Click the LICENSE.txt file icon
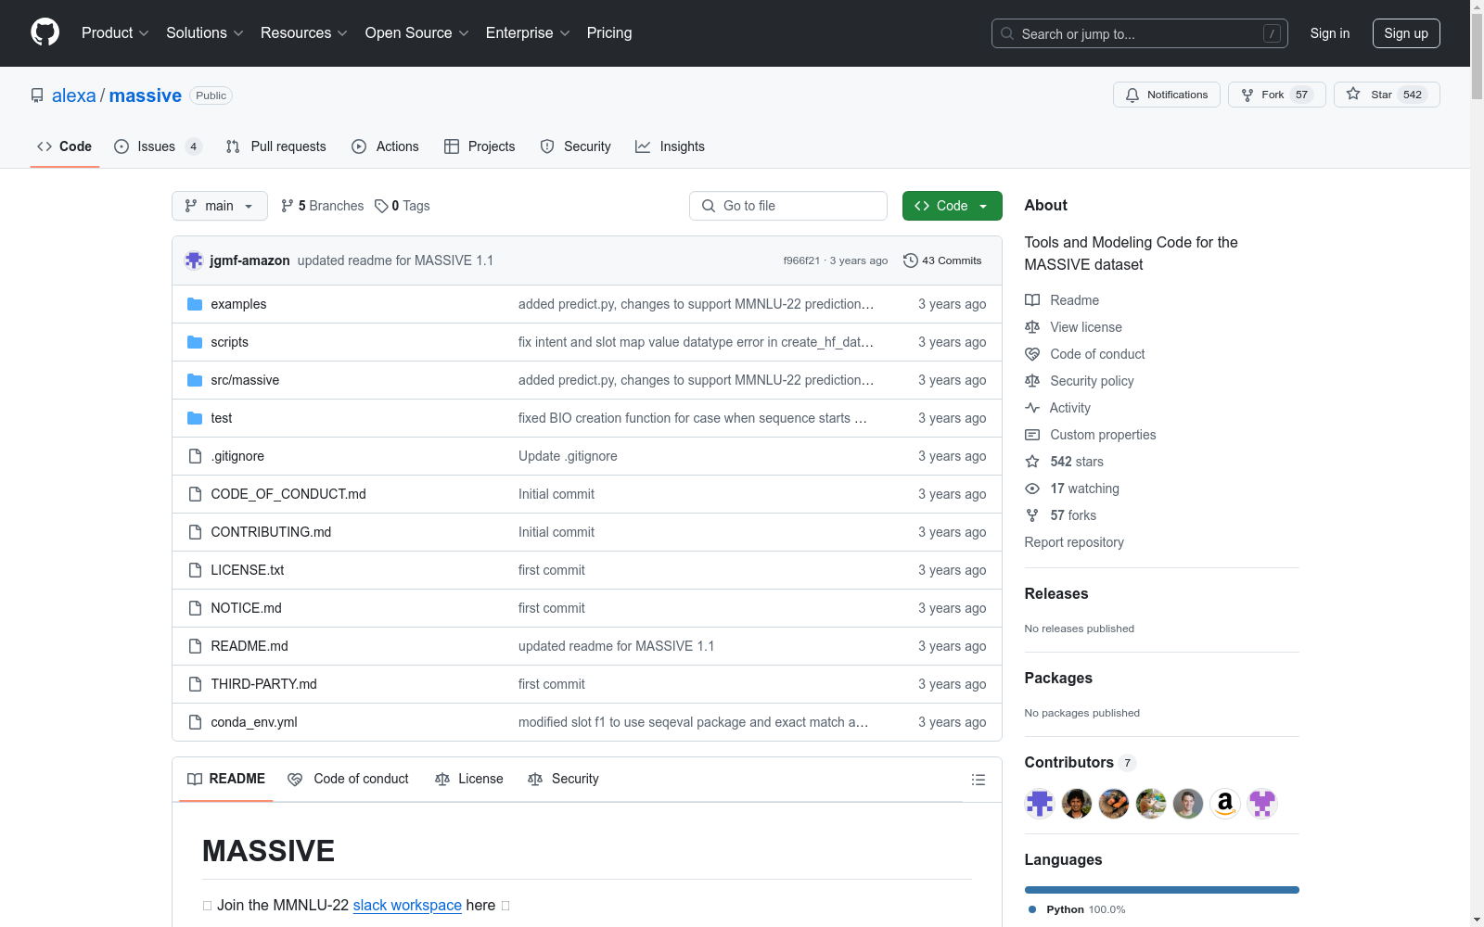Image resolution: width=1484 pixels, height=927 pixels. click(195, 570)
